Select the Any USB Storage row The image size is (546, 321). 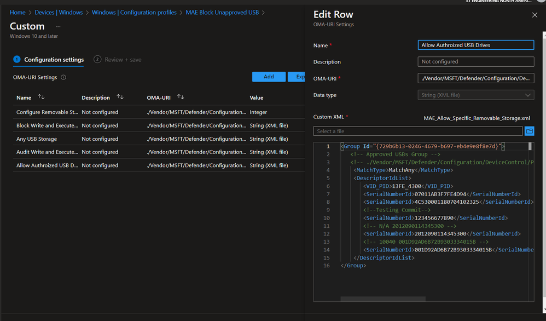click(x=159, y=139)
